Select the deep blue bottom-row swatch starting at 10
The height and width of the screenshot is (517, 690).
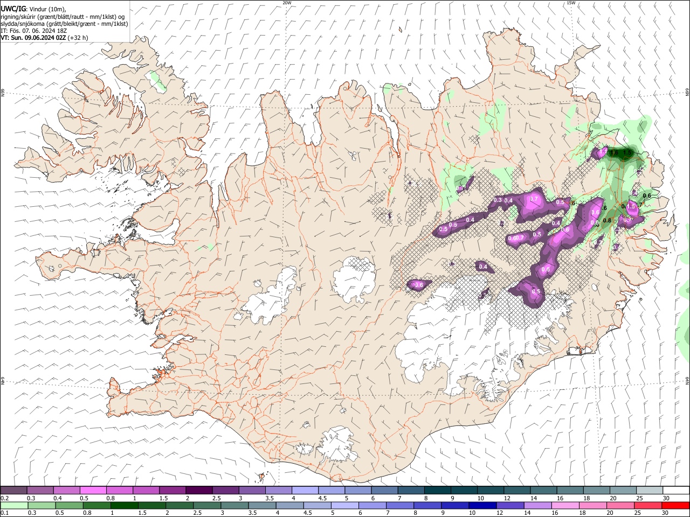(x=484, y=505)
